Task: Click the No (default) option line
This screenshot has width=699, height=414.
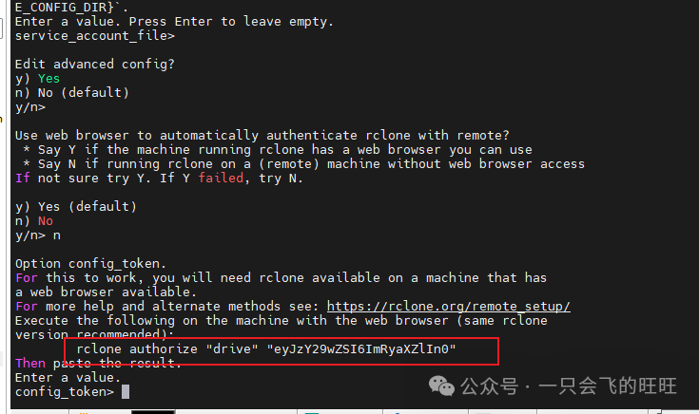Action: [71, 93]
